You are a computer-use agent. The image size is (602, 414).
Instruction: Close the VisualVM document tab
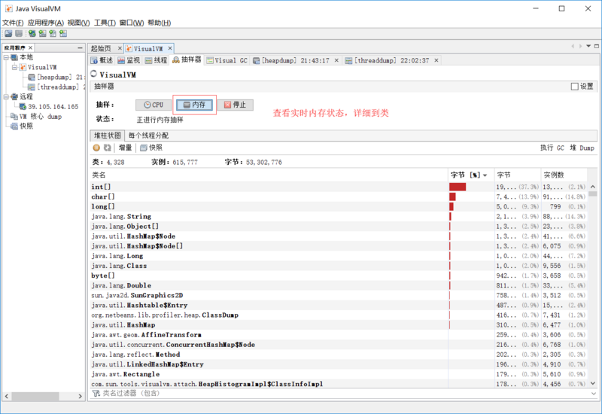pos(170,48)
